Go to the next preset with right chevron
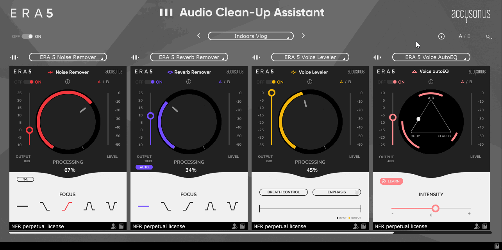This screenshot has height=250, width=502. [x=303, y=36]
